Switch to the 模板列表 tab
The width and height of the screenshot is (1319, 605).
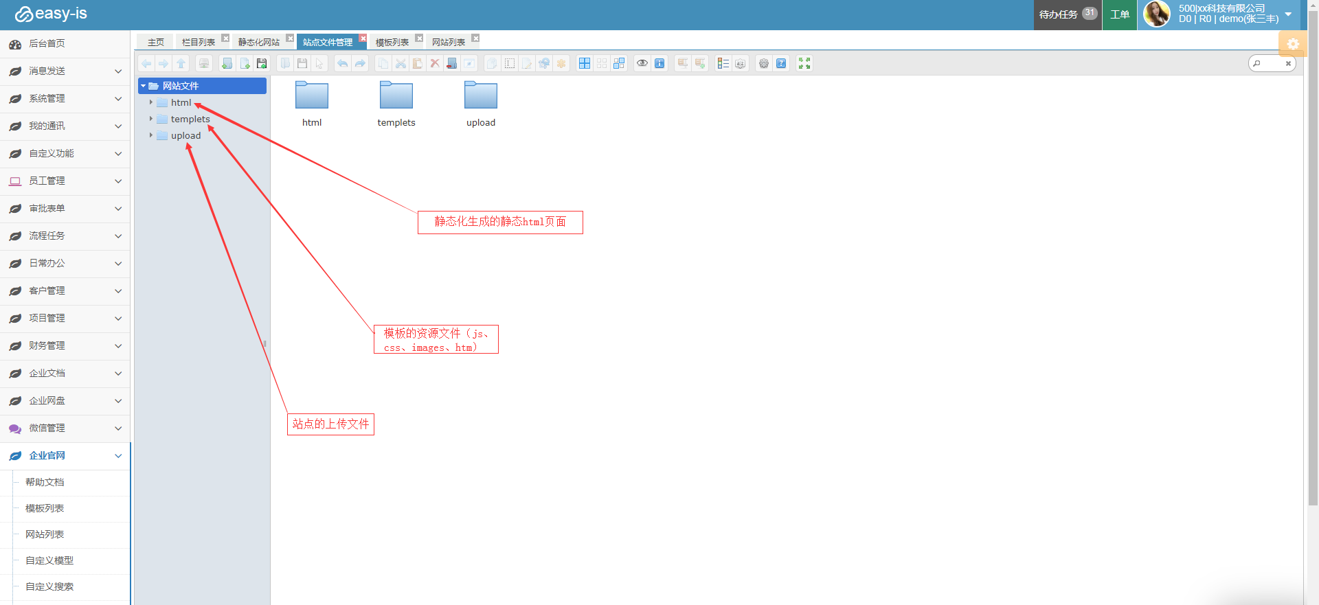(x=392, y=42)
